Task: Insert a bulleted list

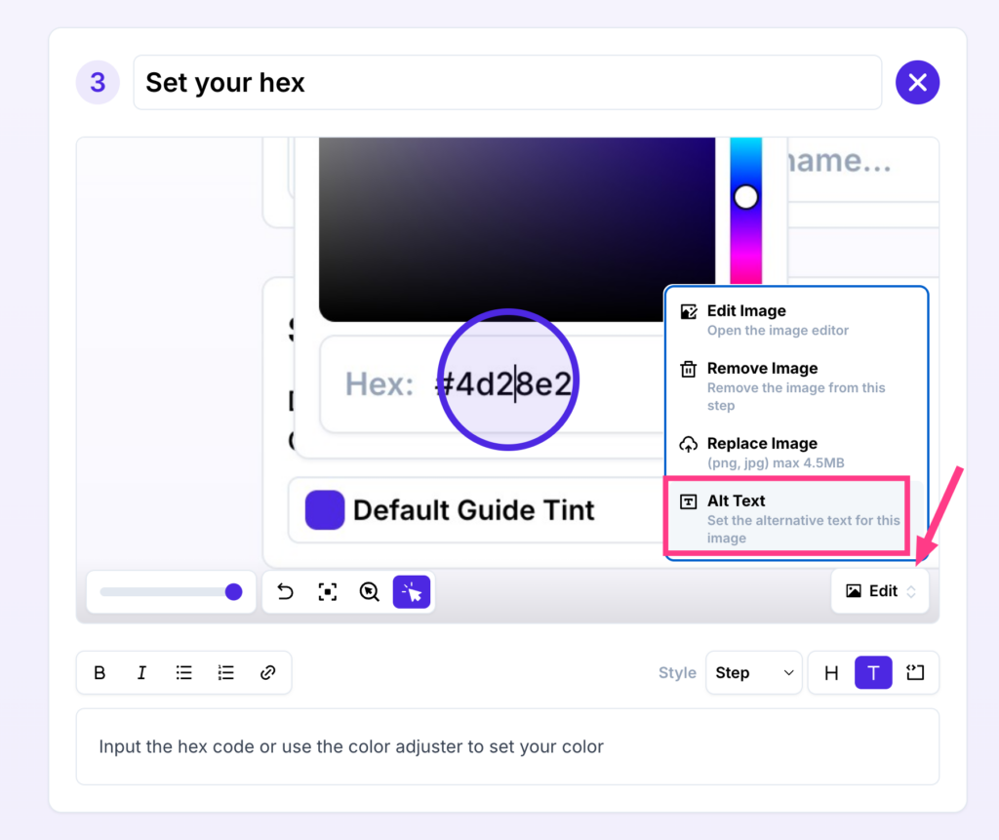Action: click(x=183, y=672)
